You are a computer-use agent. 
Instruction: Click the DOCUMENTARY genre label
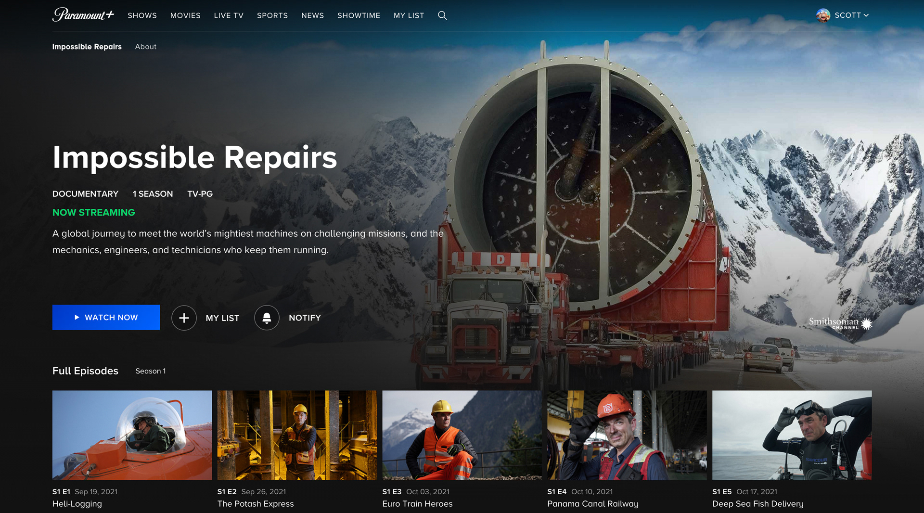click(85, 194)
